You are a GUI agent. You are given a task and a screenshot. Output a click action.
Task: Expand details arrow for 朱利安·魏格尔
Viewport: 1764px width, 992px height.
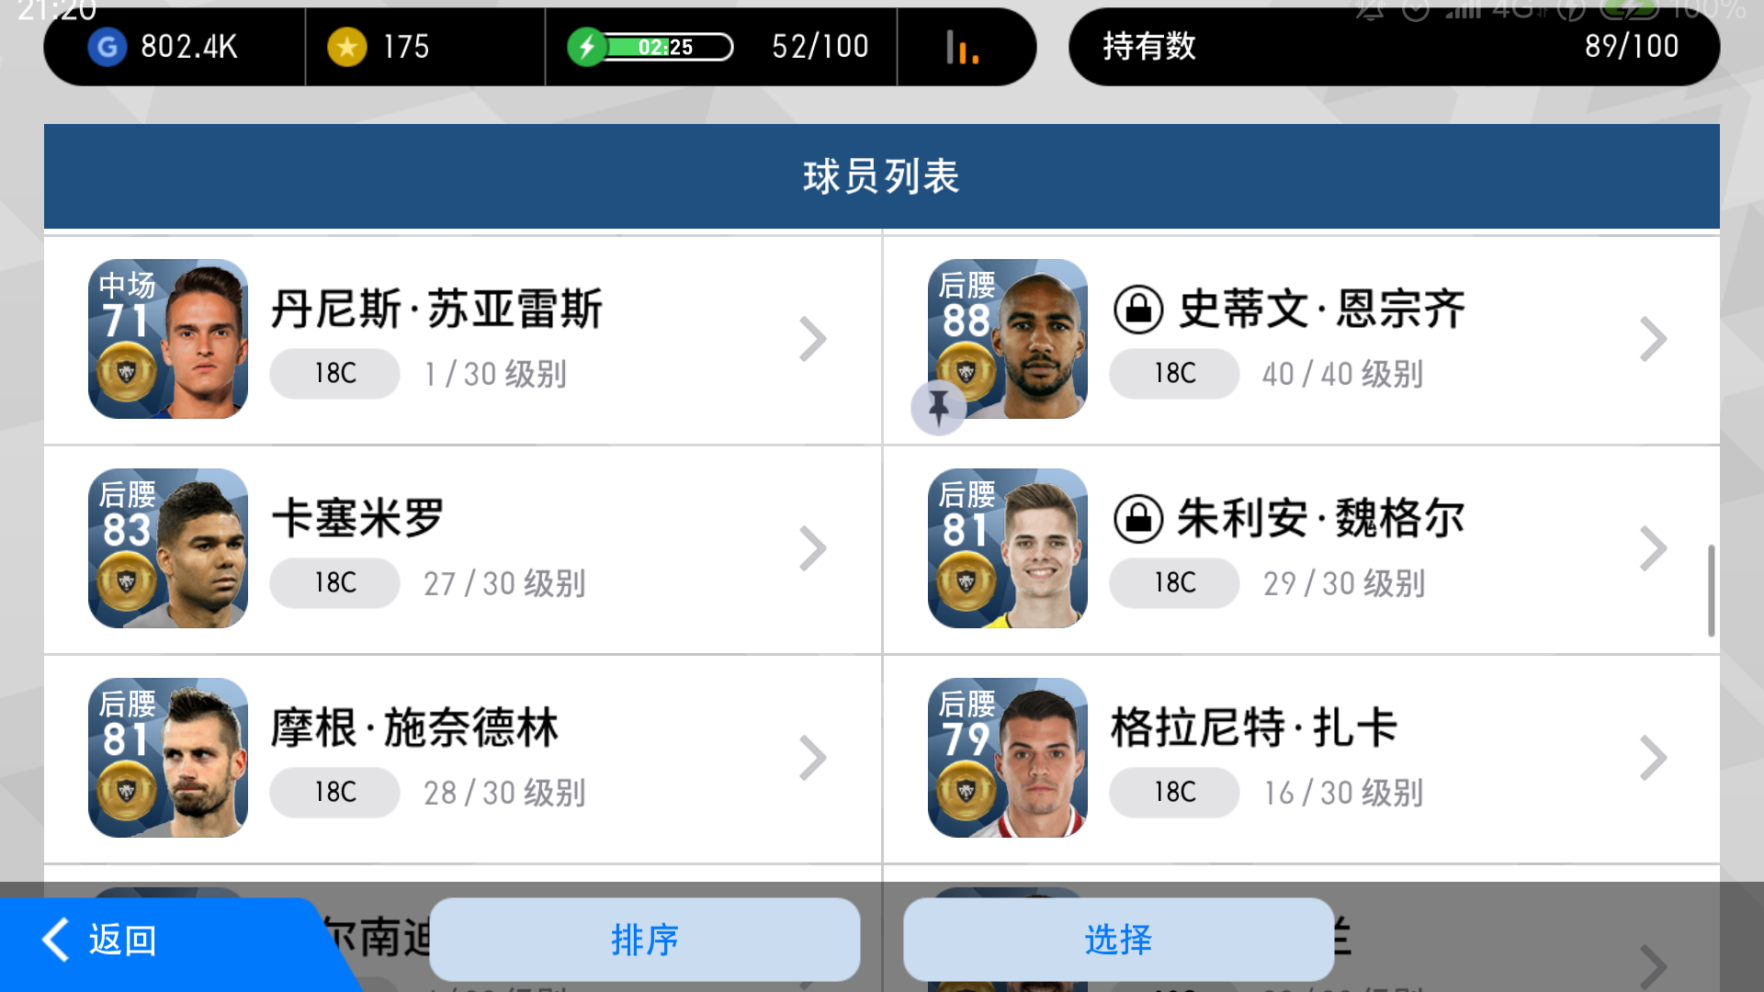pyautogui.click(x=1653, y=549)
